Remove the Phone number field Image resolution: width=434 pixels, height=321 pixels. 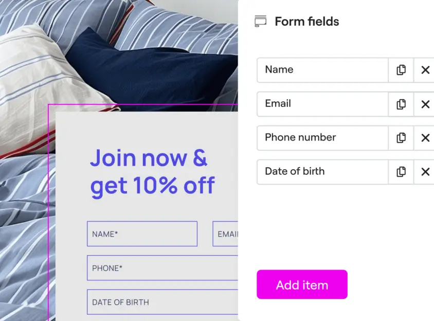tap(425, 138)
